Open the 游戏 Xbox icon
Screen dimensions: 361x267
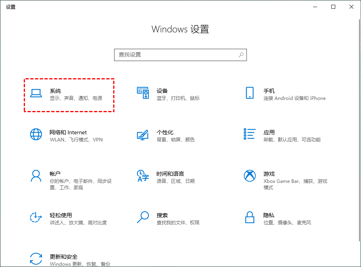(250, 176)
